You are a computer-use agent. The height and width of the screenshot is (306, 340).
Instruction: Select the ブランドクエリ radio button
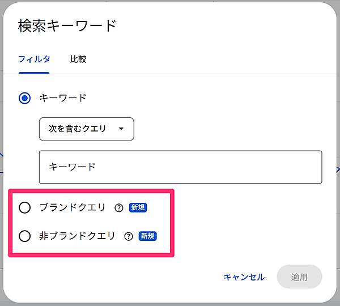pyautogui.click(x=25, y=208)
